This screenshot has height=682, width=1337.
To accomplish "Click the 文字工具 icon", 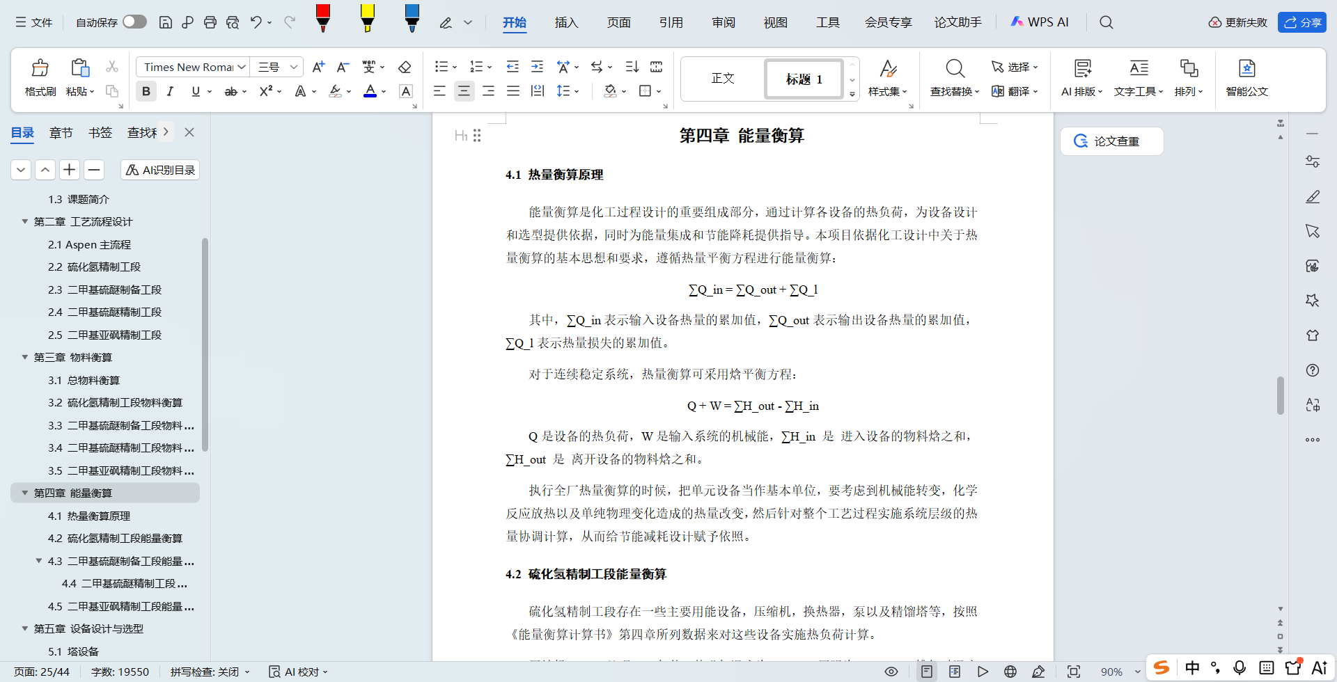I will pyautogui.click(x=1139, y=68).
